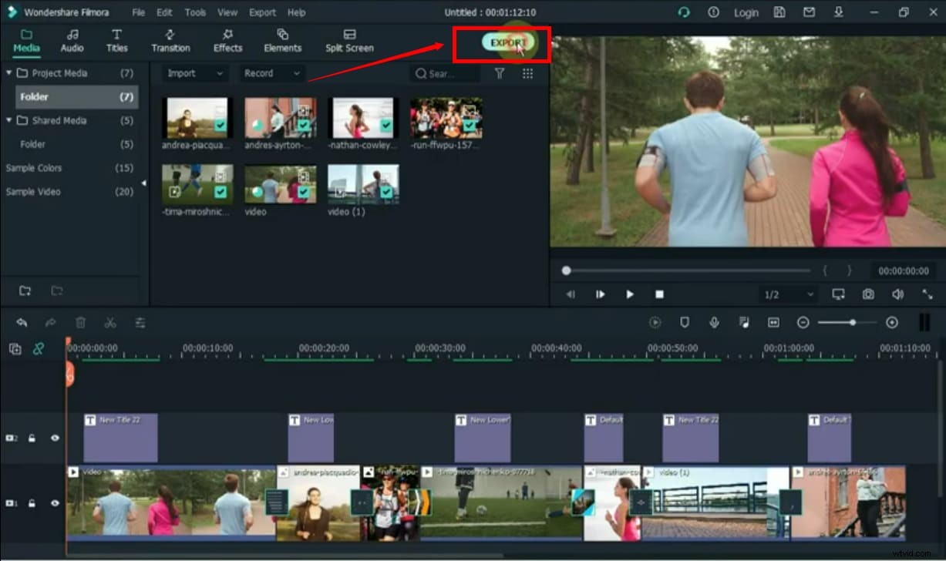Select the Cut (scissors) tool in timeline toolbar
Screen dimensions: 946x561
110,323
